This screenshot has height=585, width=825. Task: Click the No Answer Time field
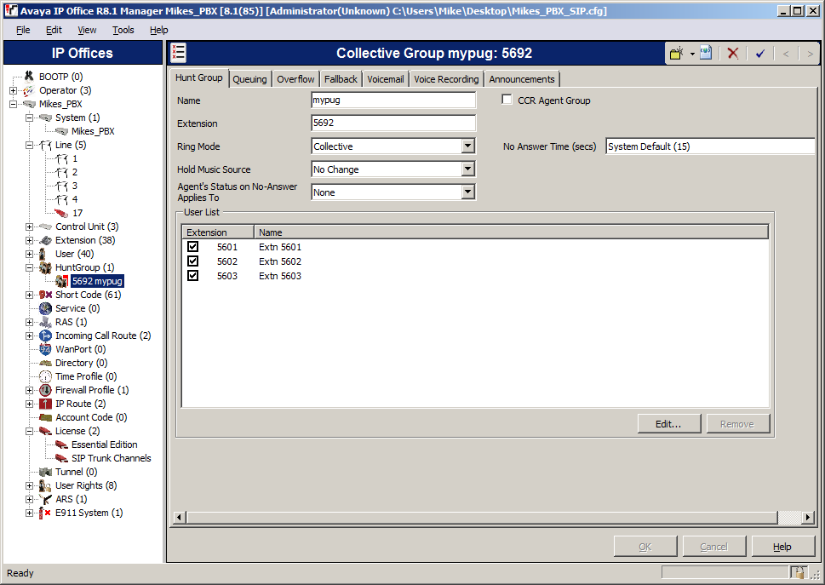[710, 146]
